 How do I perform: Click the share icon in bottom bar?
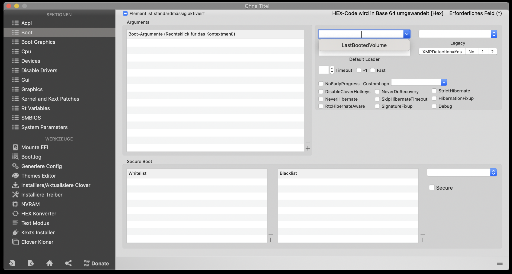(x=69, y=263)
